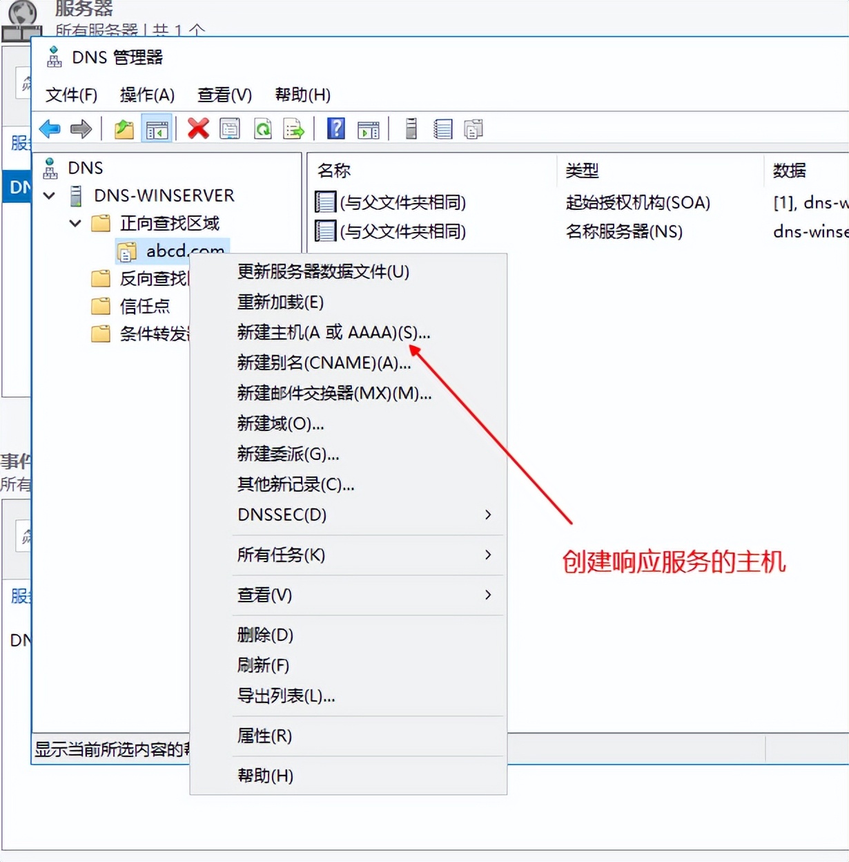849x862 pixels.
Task: Open the 查看(V) menu in the menu bar
Action: click(x=224, y=95)
